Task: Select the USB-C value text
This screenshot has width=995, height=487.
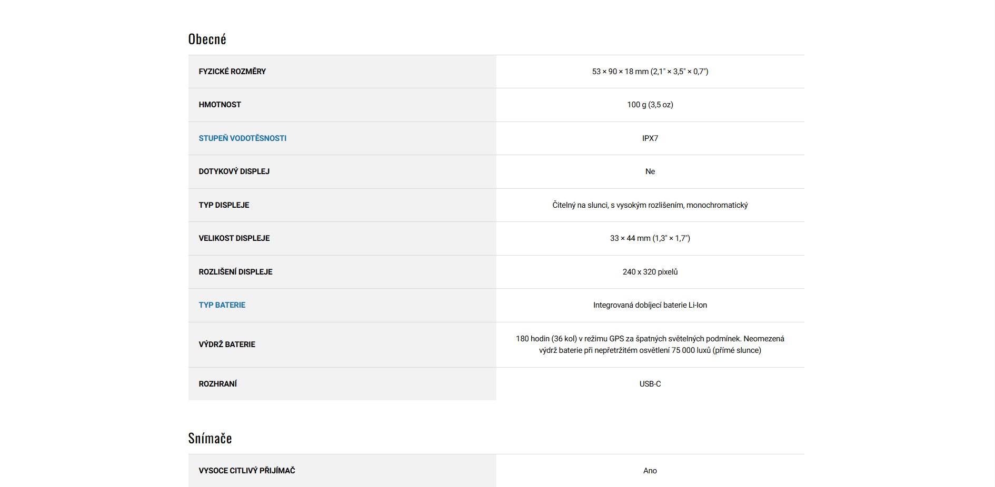Action: pos(650,384)
